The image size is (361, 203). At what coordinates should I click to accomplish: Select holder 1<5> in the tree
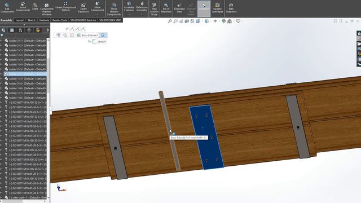(x=25, y=79)
